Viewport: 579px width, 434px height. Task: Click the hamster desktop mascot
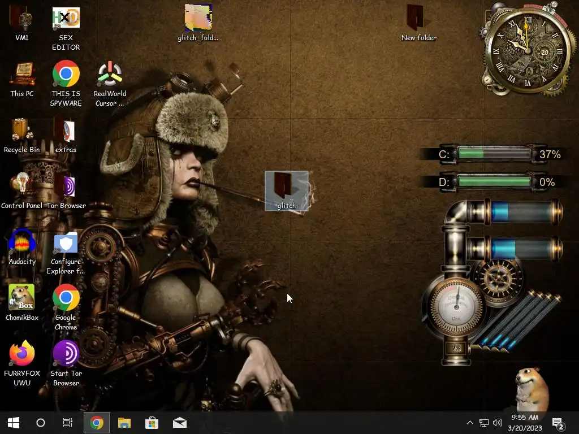532,389
